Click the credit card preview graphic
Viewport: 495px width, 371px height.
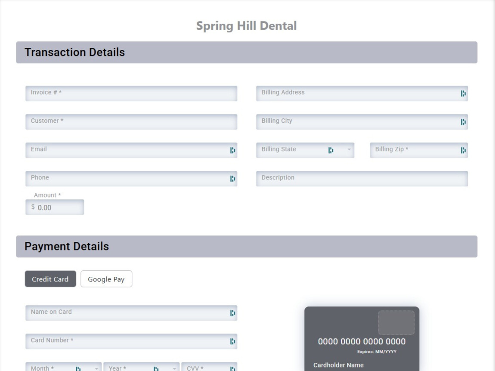point(362,340)
